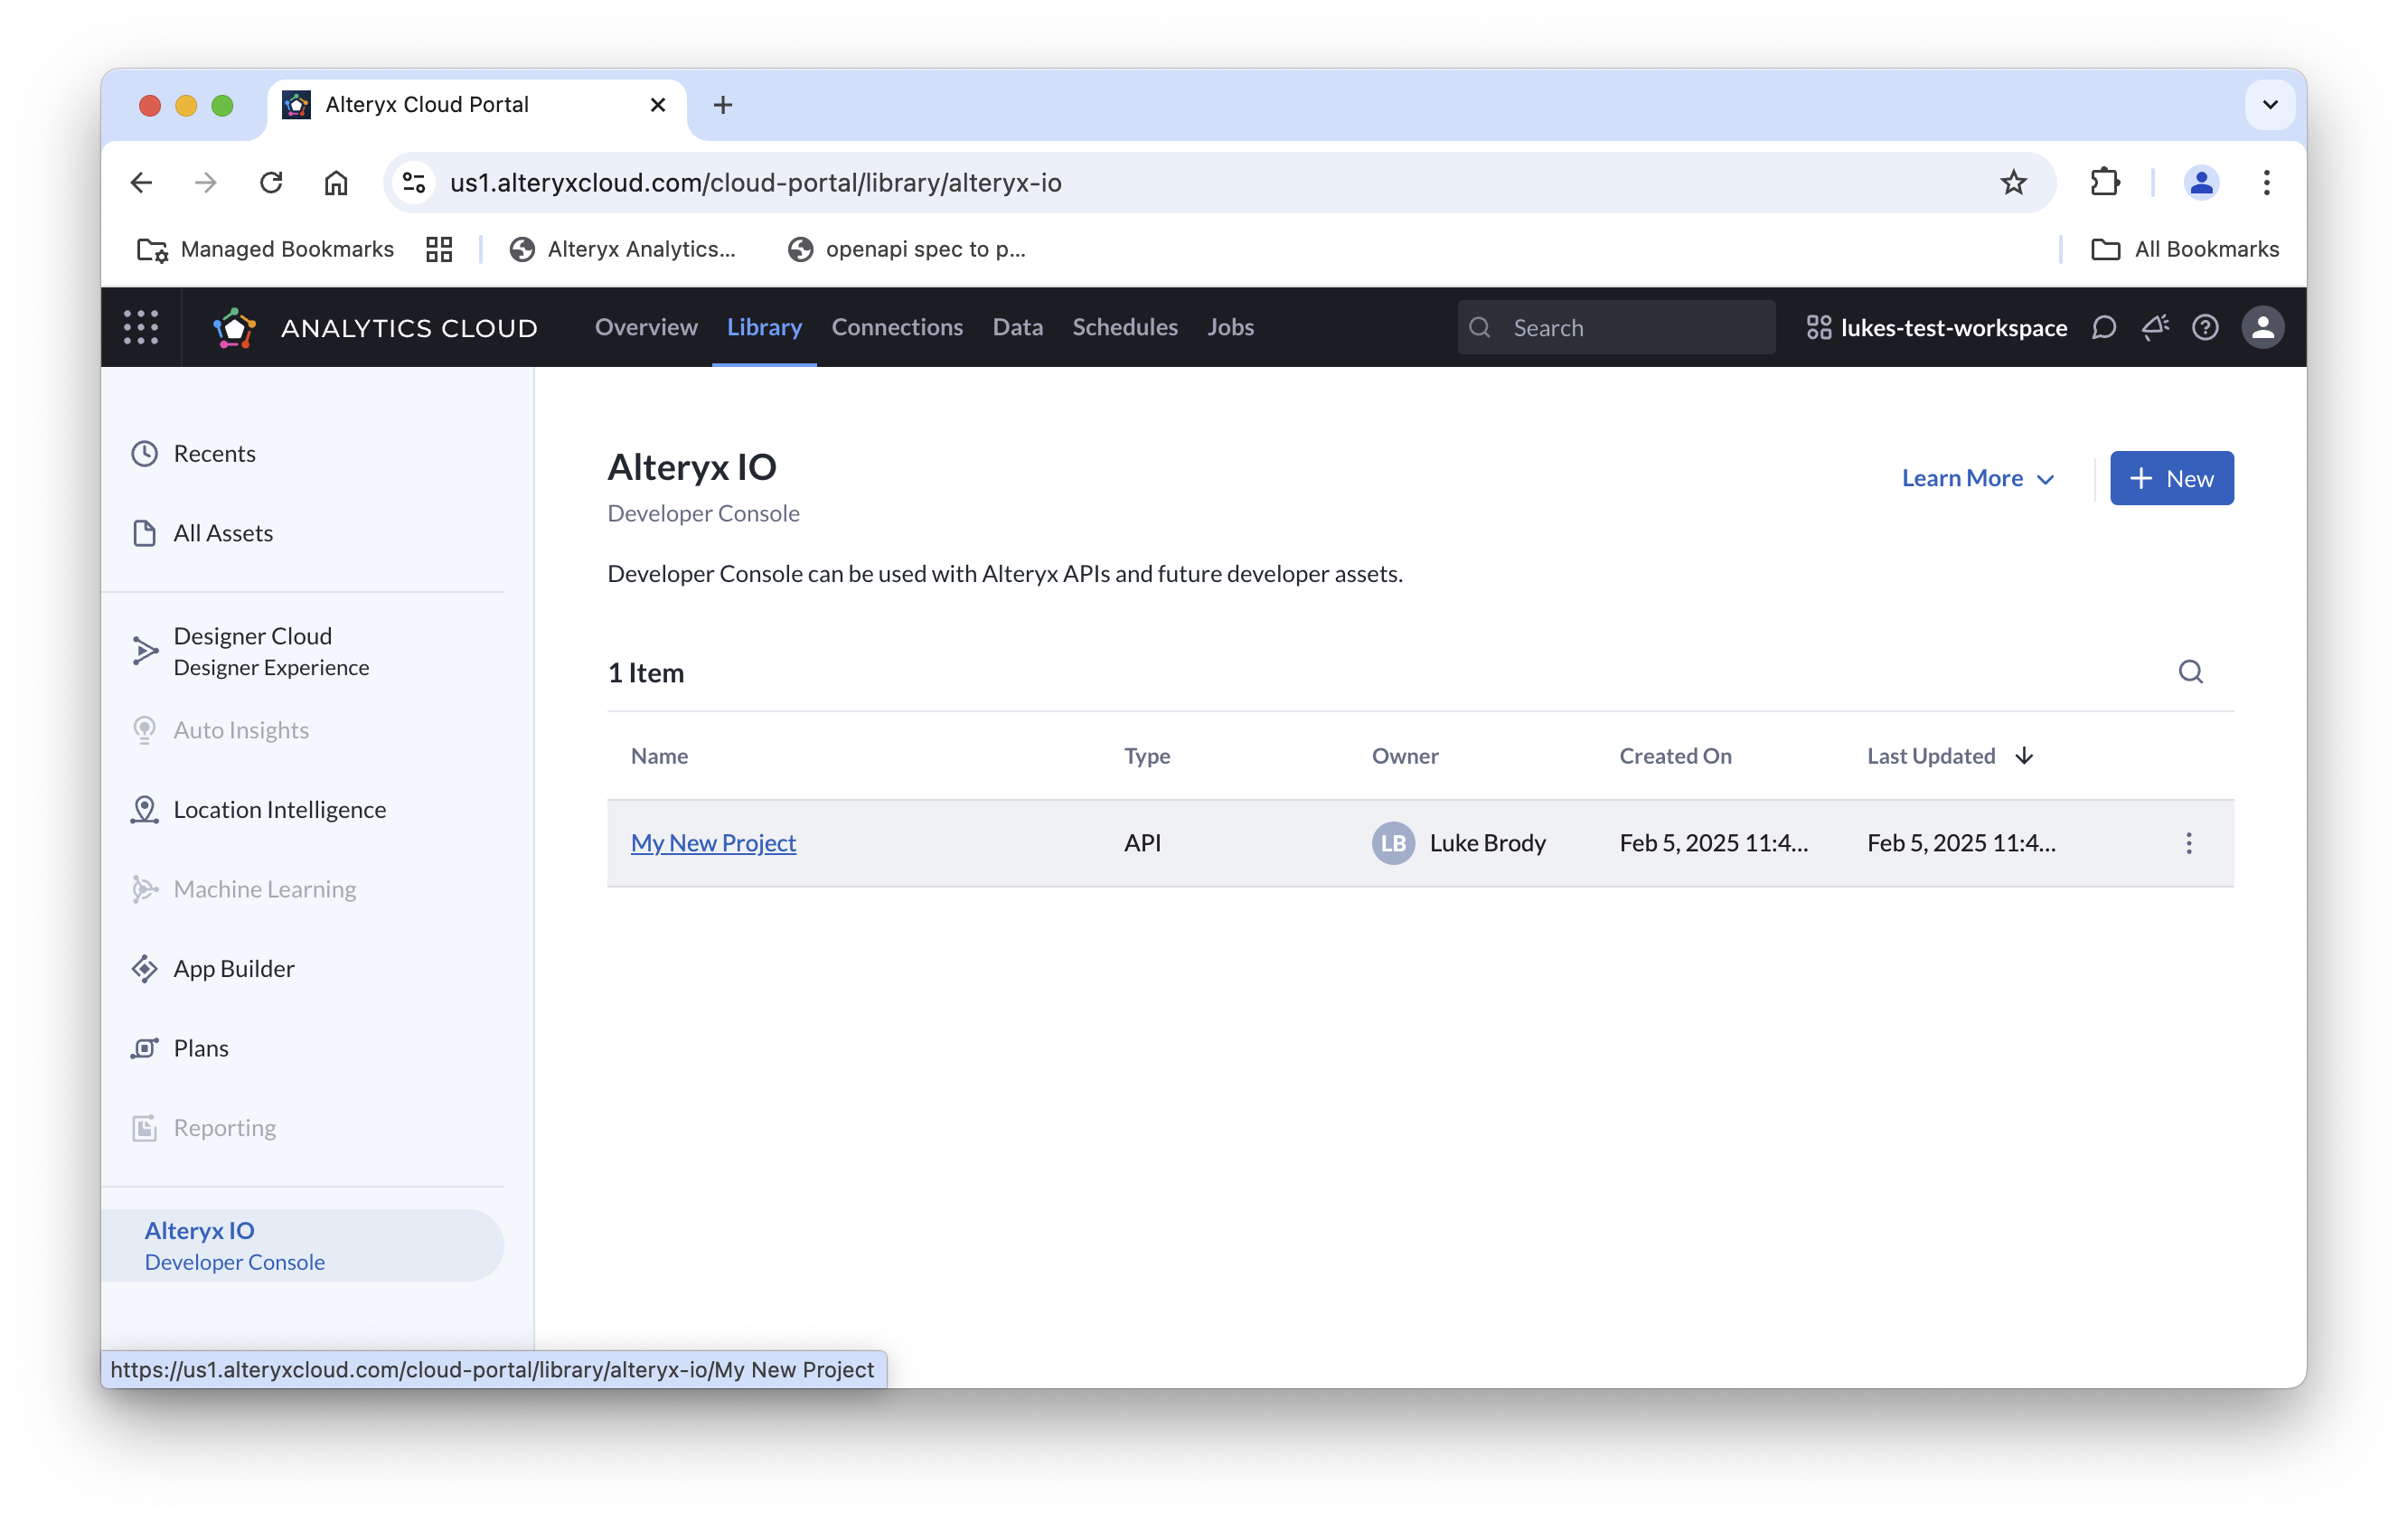Bookmark this page with the star icon

click(2013, 182)
